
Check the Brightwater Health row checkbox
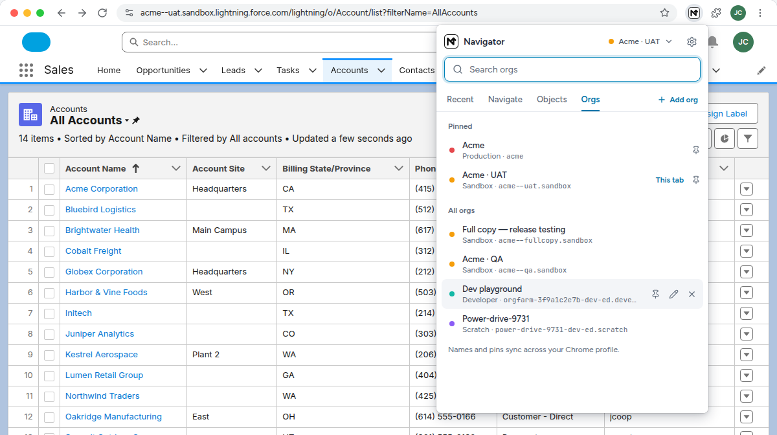(x=49, y=230)
